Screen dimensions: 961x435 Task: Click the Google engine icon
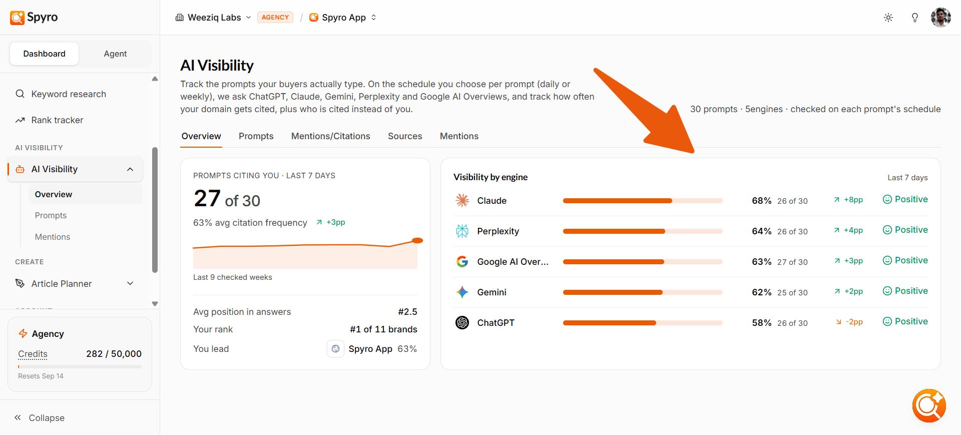point(462,261)
